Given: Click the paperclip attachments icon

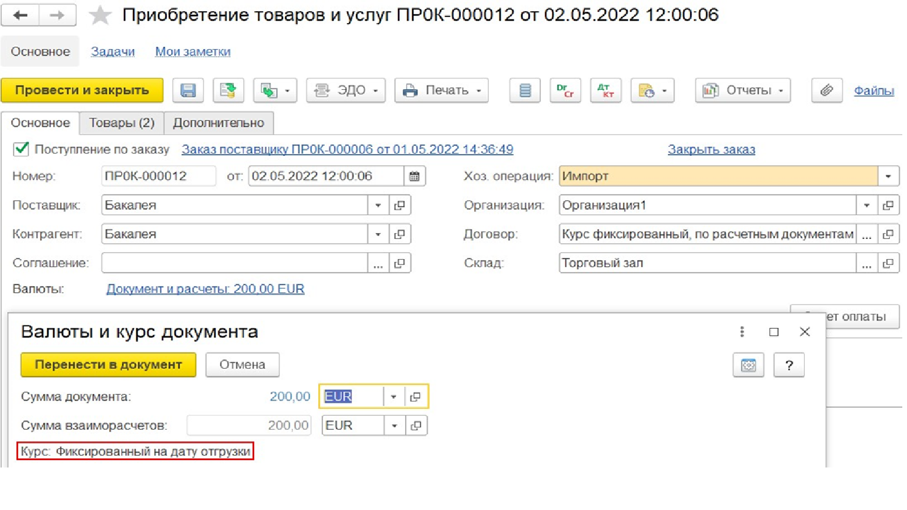Looking at the screenshot, I should pos(826,90).
